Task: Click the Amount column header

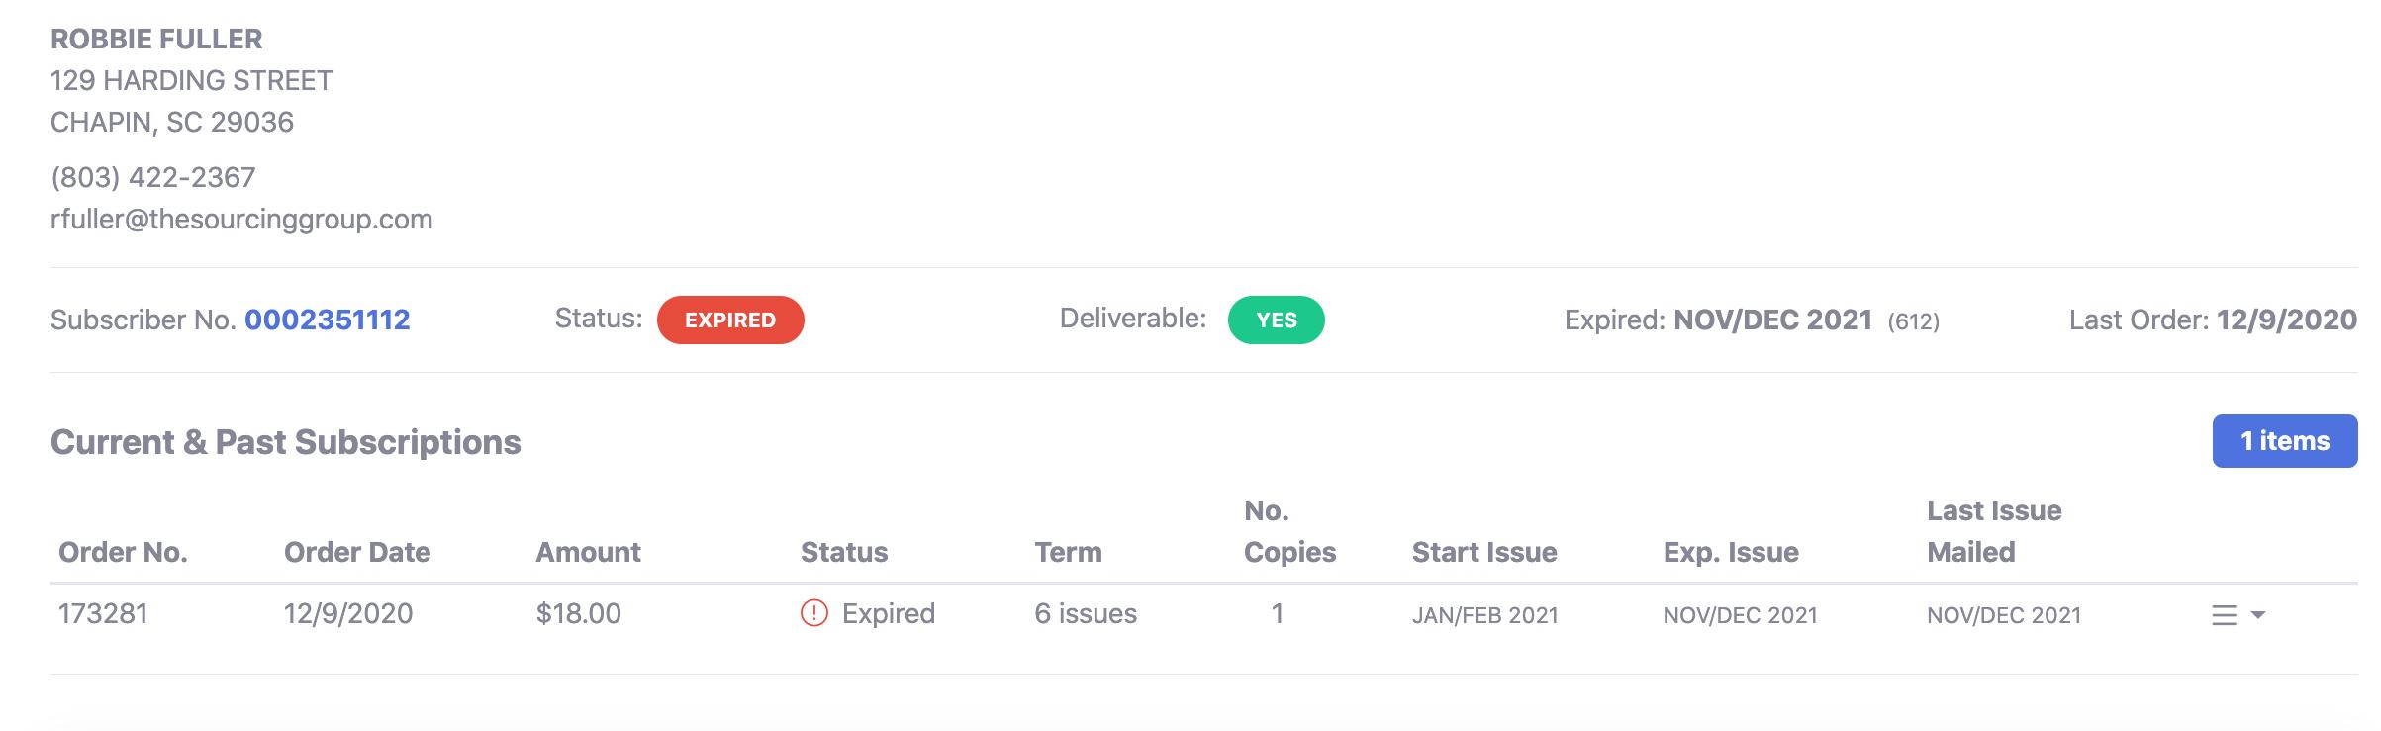Action: pos(588,552)
